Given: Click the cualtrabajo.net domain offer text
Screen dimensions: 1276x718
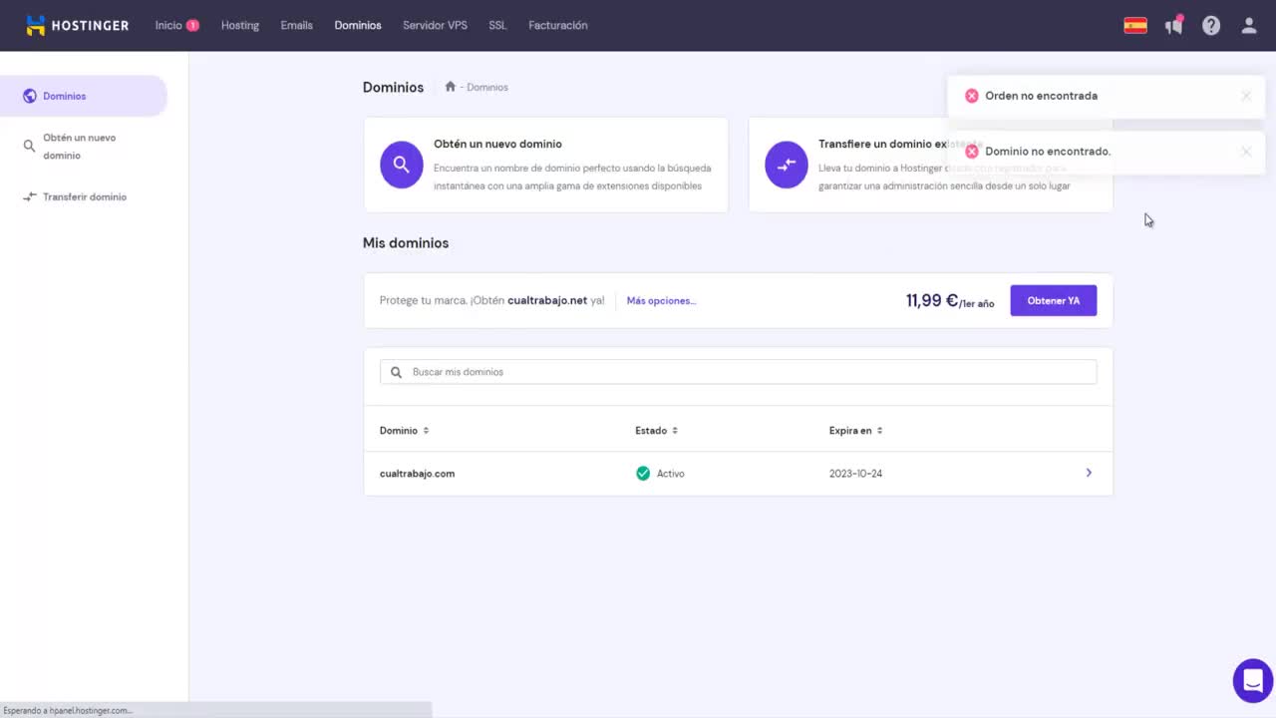Looking at the screenshot, I should 547,300.
